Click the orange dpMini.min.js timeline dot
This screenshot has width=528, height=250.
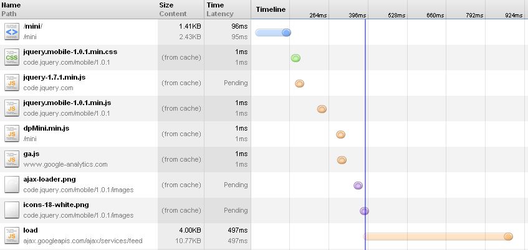[x=340, y=135]
